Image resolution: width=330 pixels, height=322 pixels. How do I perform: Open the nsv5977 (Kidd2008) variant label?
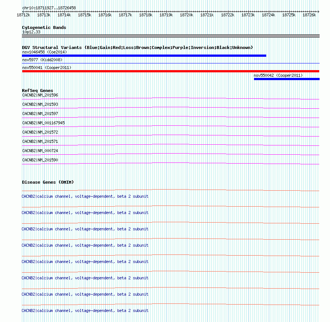pyautogui.click(x=42, y=60)
